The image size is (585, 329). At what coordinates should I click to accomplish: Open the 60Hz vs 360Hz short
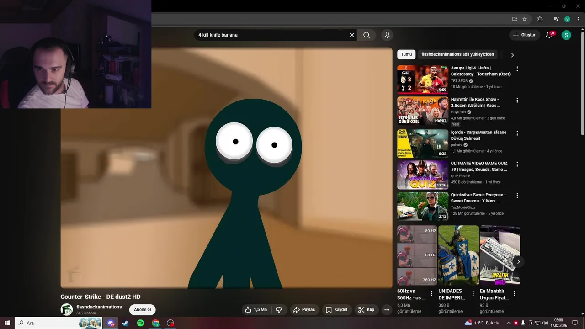417,255
